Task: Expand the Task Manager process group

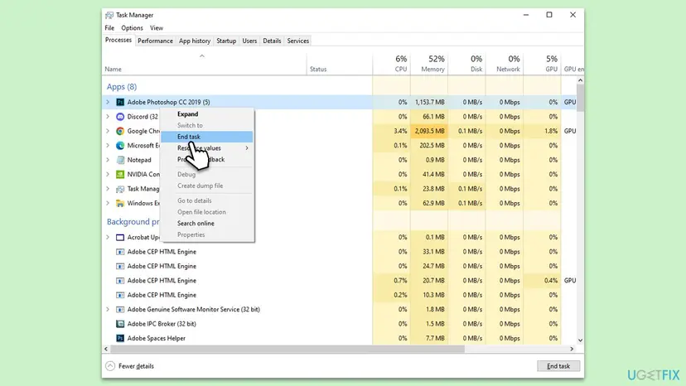Action: click(108, 189)
